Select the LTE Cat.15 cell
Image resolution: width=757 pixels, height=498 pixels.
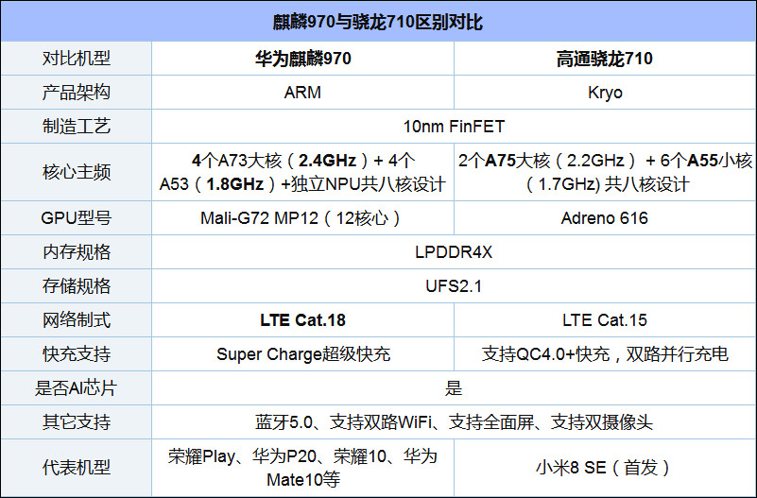click(605, 320)
